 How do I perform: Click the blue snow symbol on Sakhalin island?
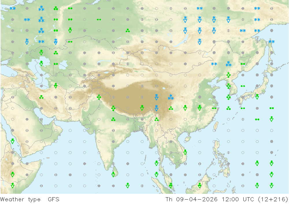(271, 42)
